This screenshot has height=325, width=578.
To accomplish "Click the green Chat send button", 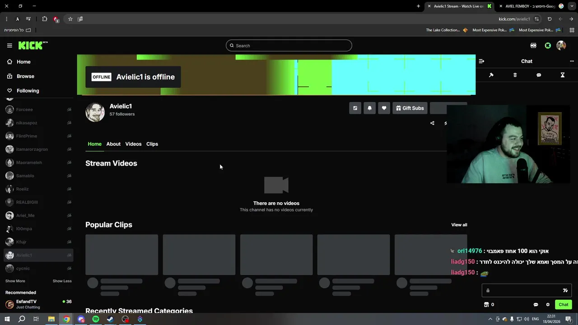I will (563, 305).
